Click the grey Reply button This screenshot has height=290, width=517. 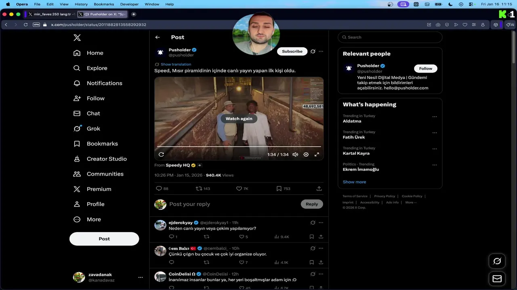(x=312, y=204)
